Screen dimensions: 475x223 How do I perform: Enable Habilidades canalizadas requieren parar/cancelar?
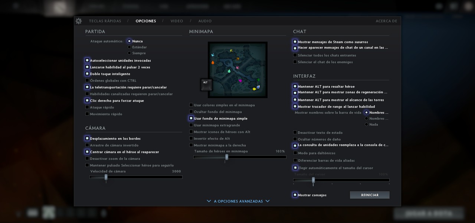(87, 94)
